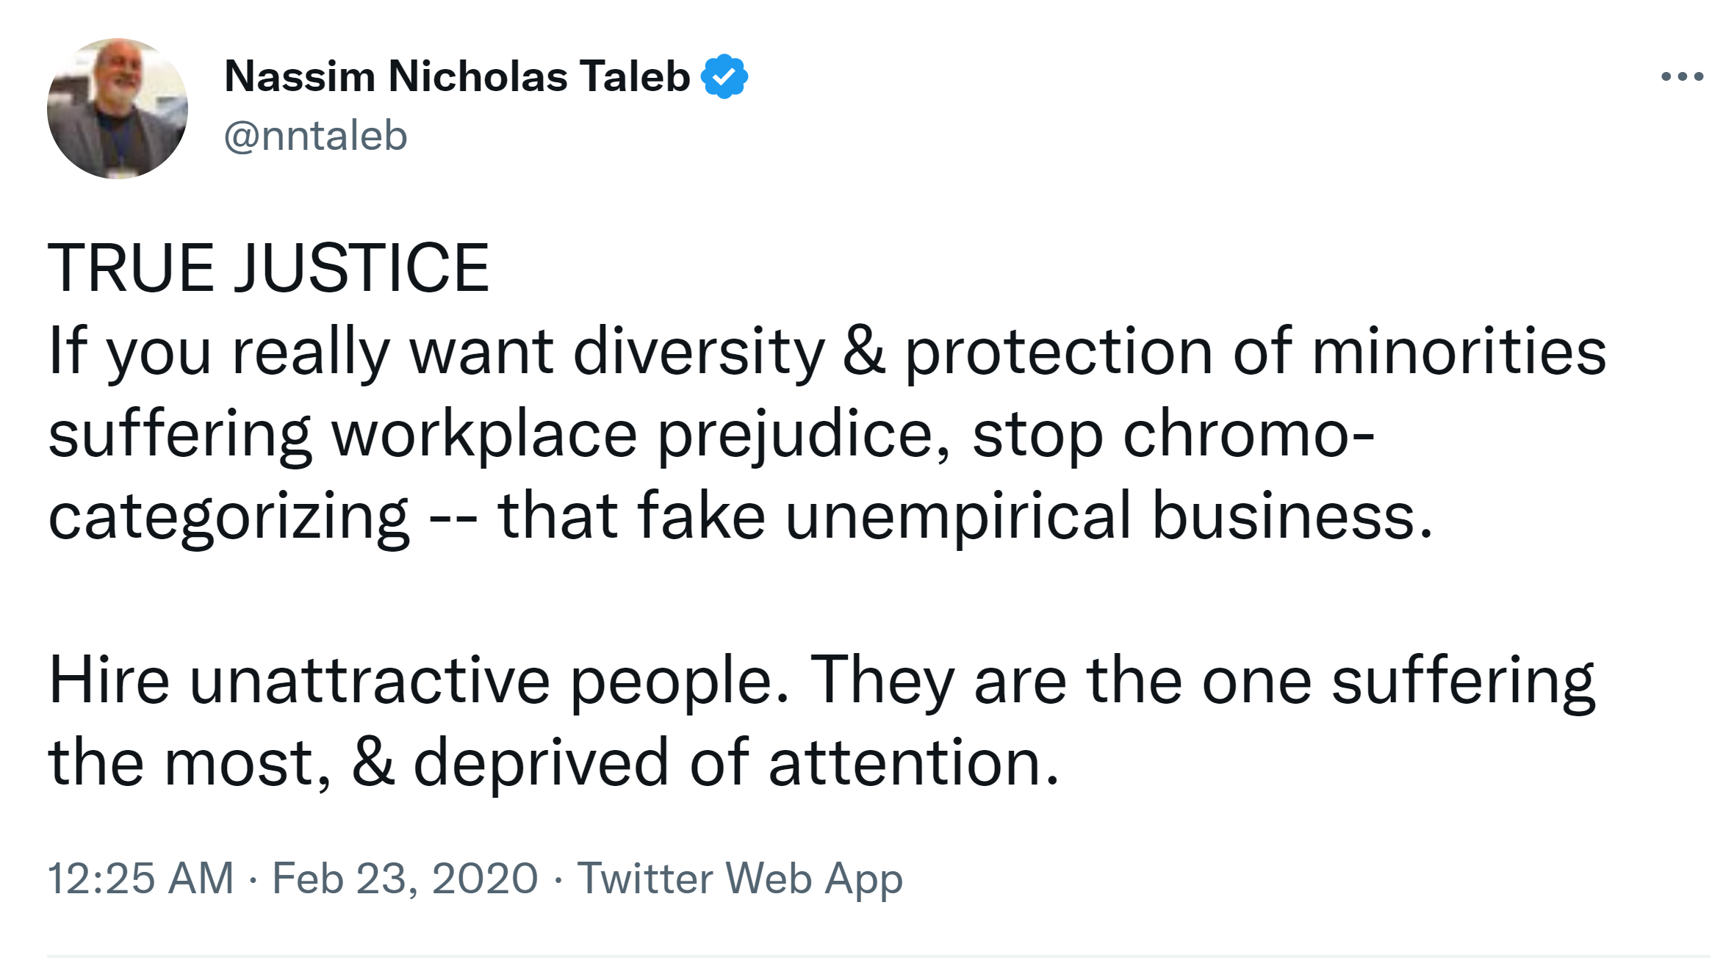This screenshot has height=977, width=1734.
Task: Click the blue verified badge
Action: (724, 76)
